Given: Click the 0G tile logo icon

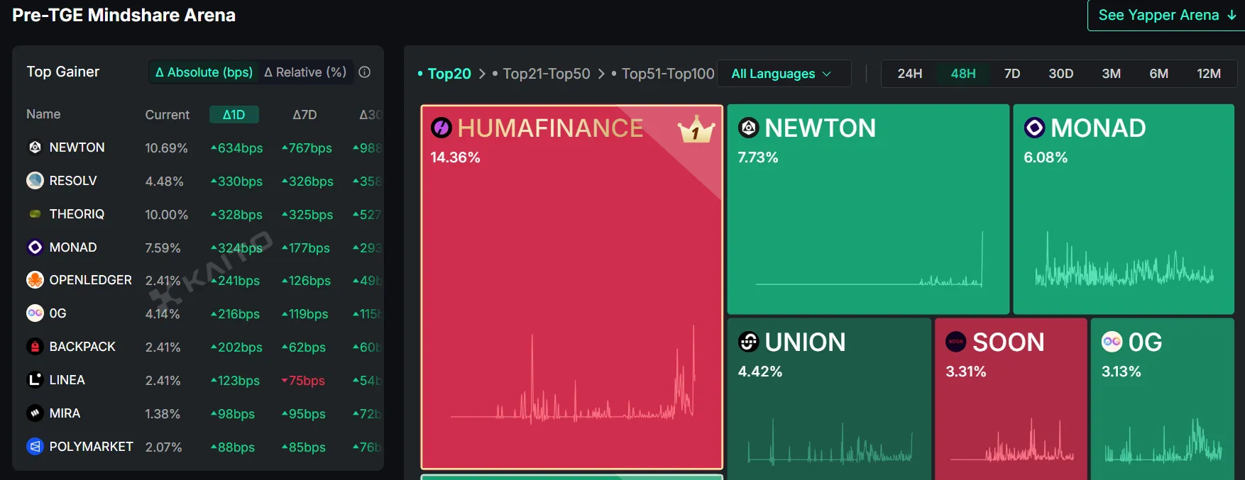Looking at the screenshot, I should 1112,342.
